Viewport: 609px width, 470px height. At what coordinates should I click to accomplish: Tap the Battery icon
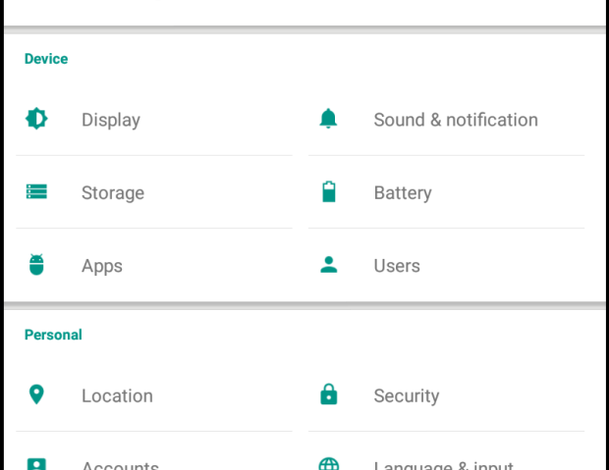329,191
